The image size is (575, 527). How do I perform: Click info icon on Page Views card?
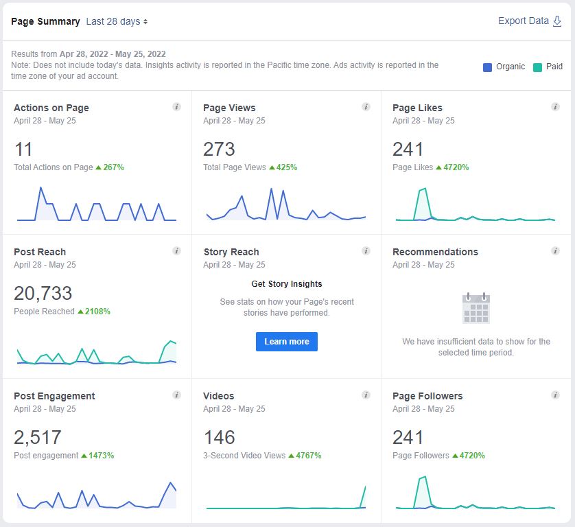point(366,107)
